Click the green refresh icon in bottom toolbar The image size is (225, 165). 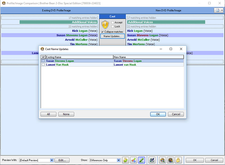[x=126, y=160]
